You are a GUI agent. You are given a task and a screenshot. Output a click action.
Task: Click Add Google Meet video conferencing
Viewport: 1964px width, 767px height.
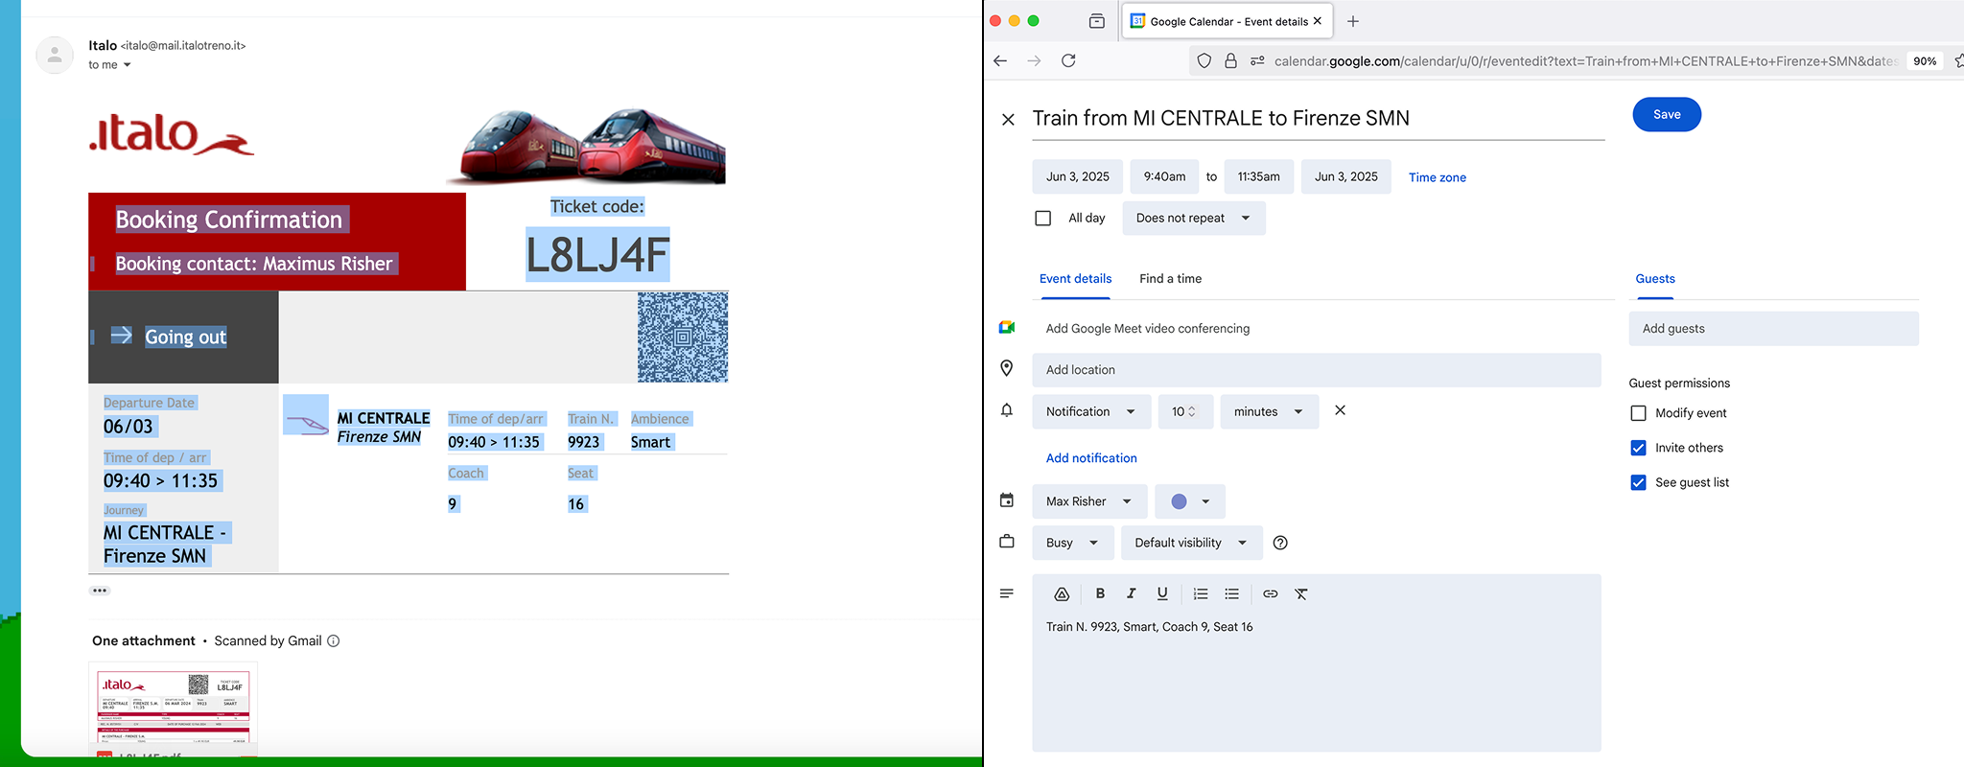pos(1148,329)
